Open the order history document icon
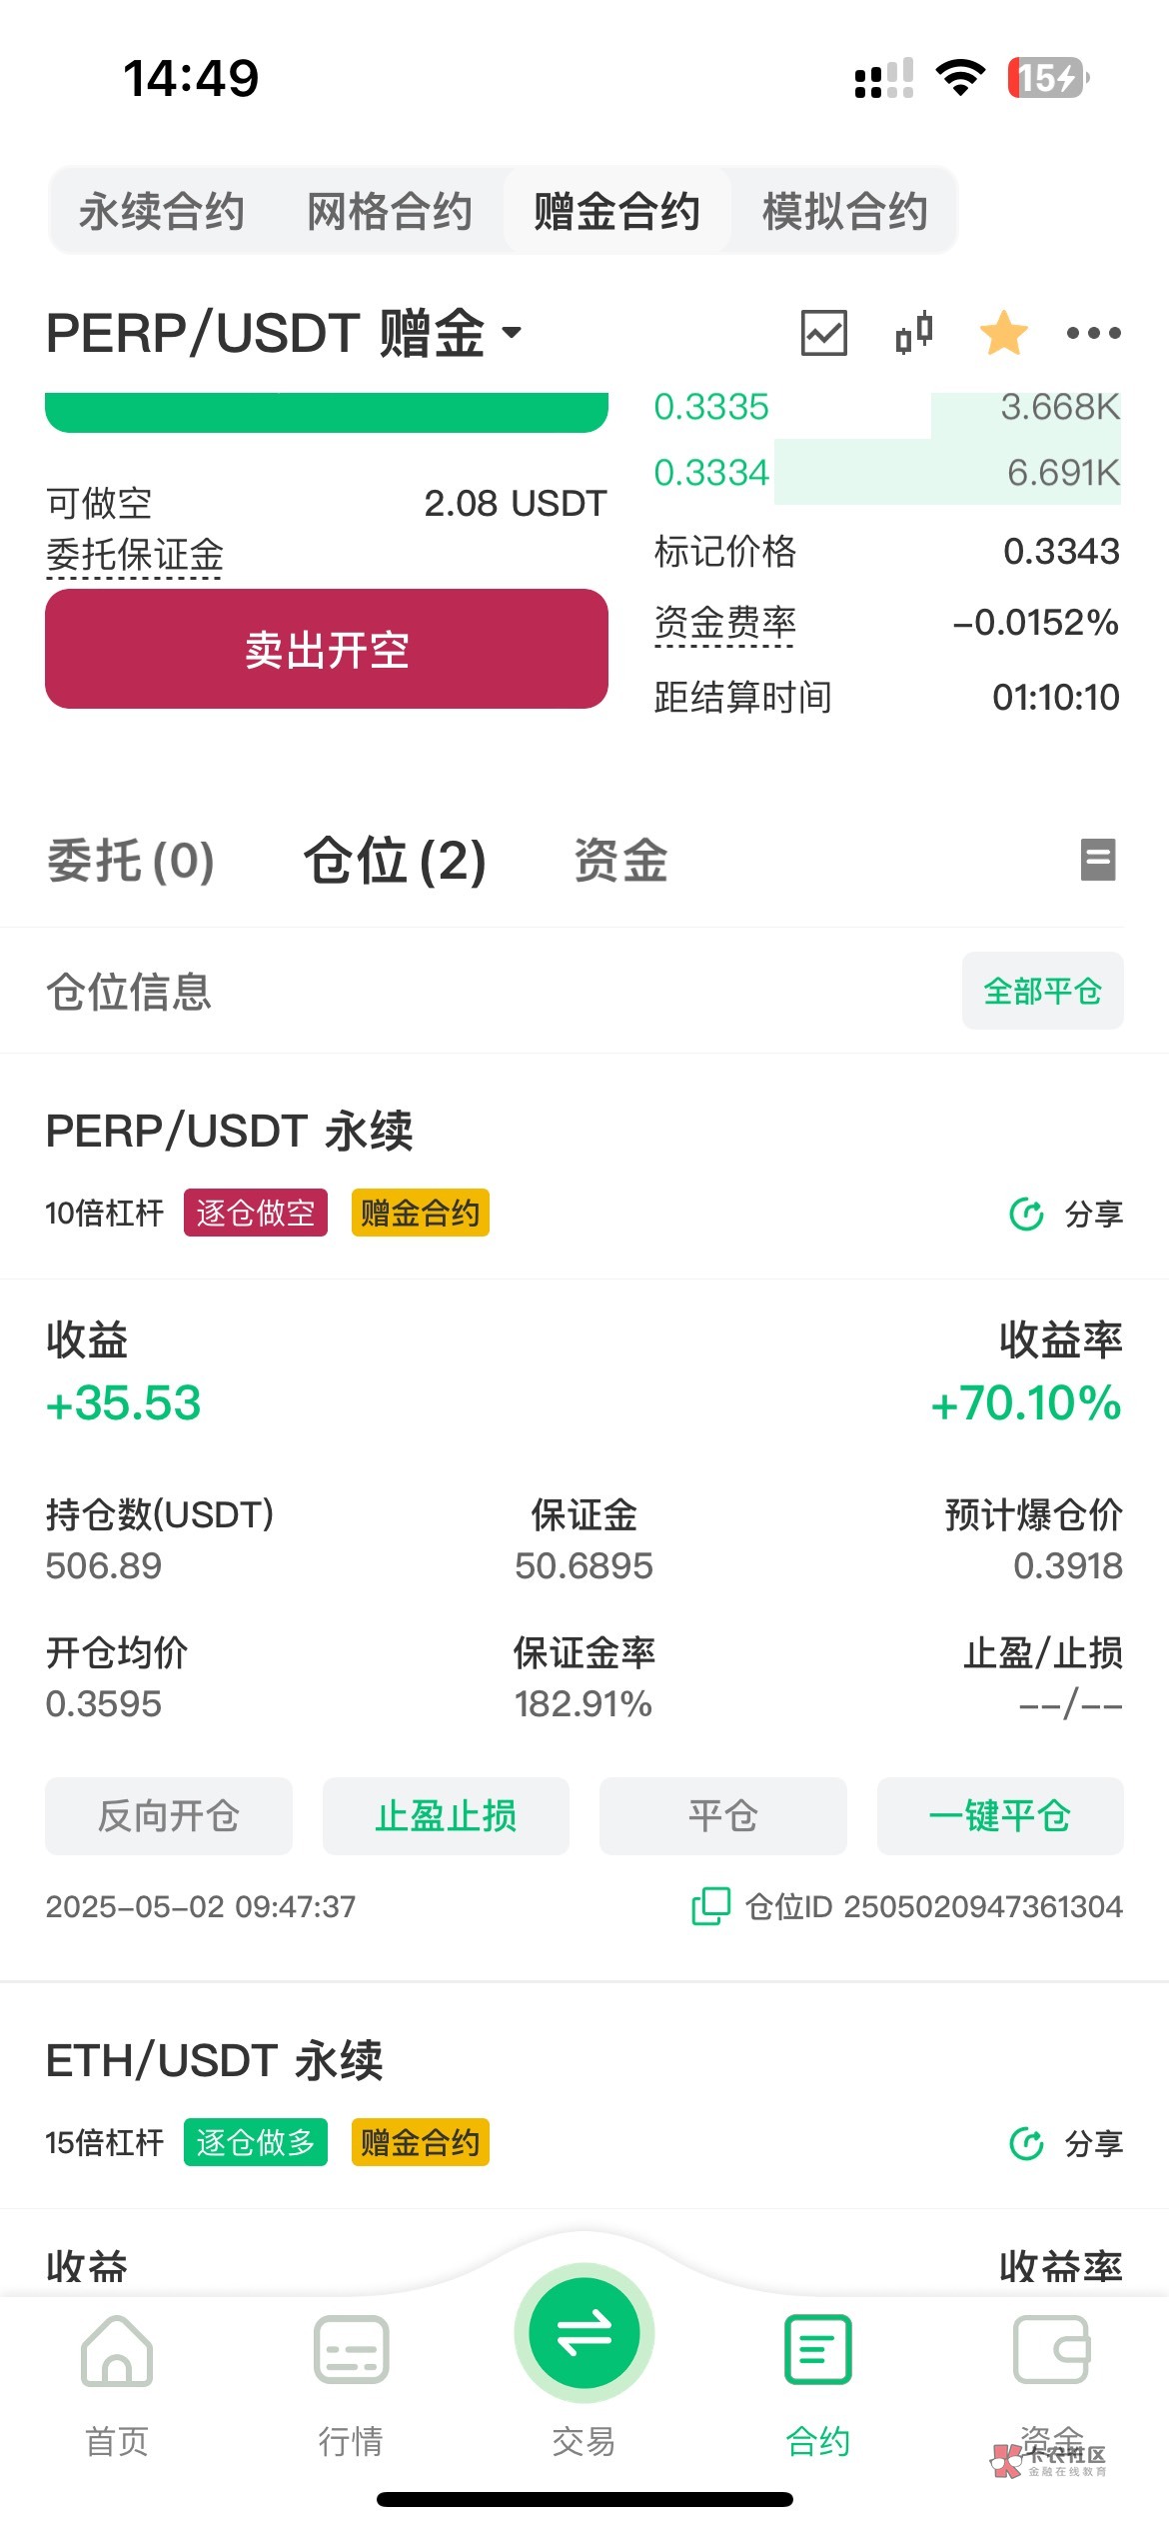The width and height of the screenshot is (1169, 2531). [x=1098, y=860]
